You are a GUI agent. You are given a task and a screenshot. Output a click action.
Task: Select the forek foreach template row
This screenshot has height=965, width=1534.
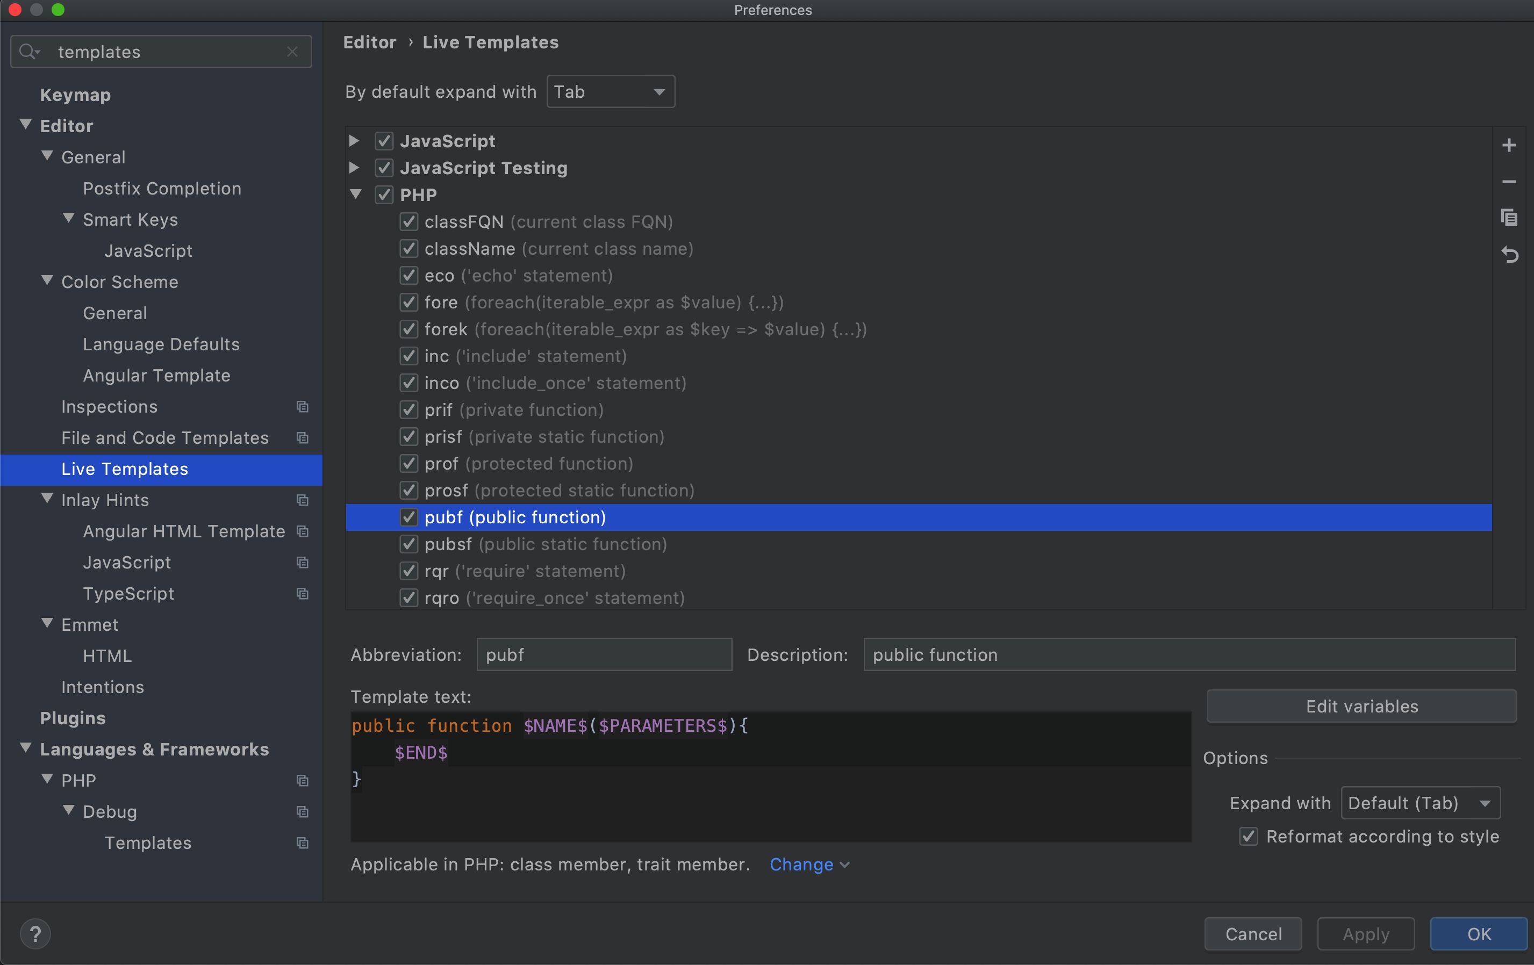tap(918, 329)
